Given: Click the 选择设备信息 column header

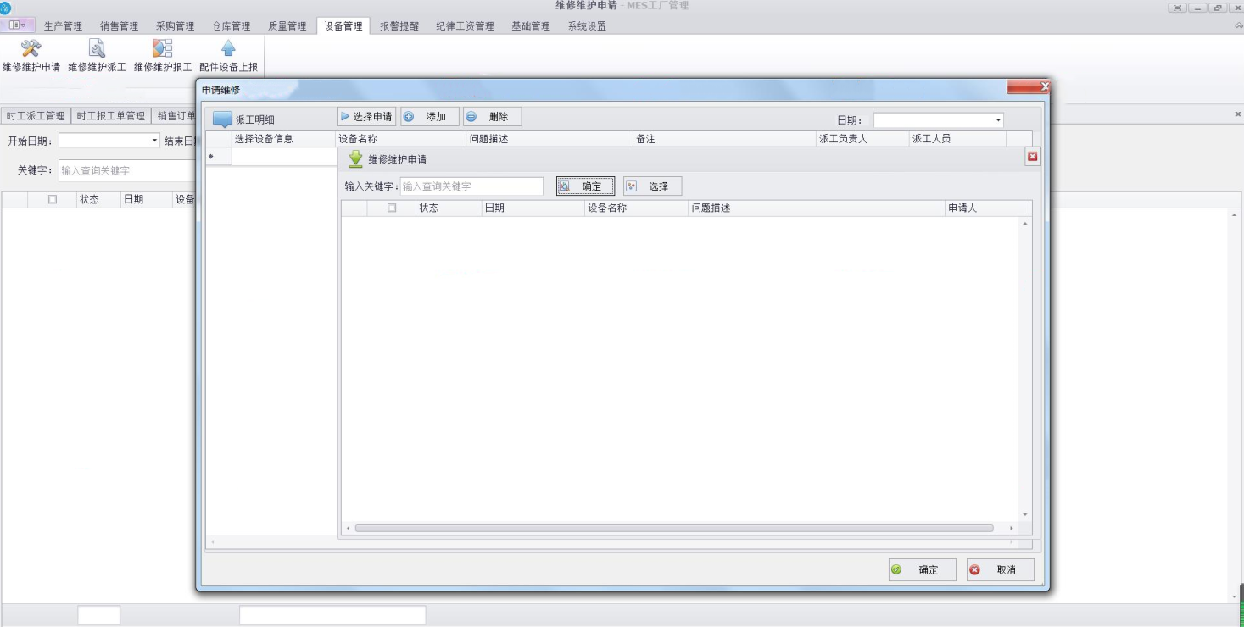Looking at the screenshot, I should pos(284,139).
